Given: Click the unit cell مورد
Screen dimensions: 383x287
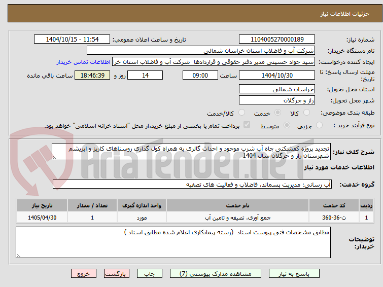Looking at the screenshot, I should tap(142, 218).
